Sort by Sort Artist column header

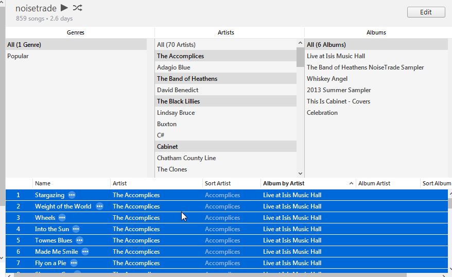[232, 183]
